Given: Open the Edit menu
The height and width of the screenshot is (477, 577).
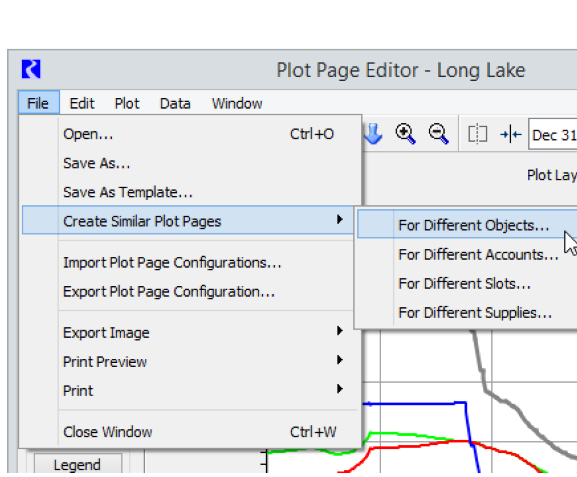Looking at the screenshot, I should point(82,104).
